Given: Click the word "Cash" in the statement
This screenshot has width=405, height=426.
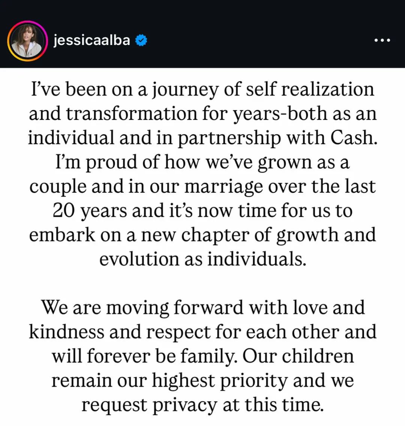Looking at the screenshot, I should pyautogui.click(x=354, y=138).
